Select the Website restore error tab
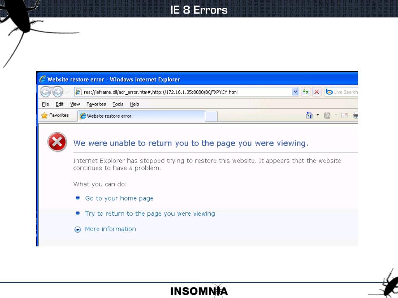Image resolution: width=398 pixels, height=298 pixels. click(x=141, y=116)
